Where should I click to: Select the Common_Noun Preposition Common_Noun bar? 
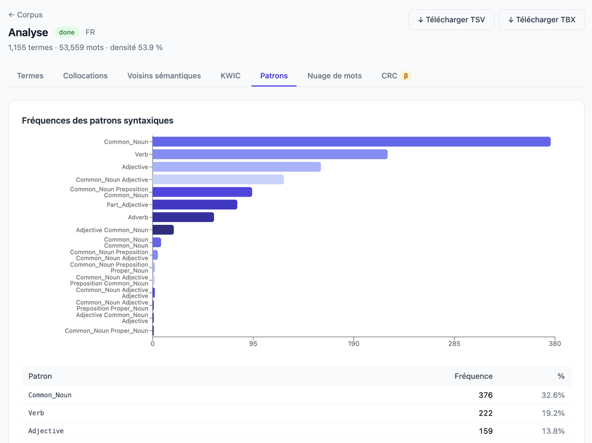pos(202,192)
